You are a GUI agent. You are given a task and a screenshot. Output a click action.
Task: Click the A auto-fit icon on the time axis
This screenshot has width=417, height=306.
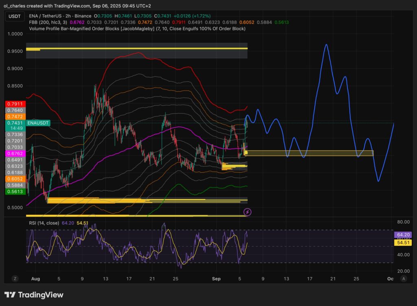pyautogui.click(x=404, y=279)
